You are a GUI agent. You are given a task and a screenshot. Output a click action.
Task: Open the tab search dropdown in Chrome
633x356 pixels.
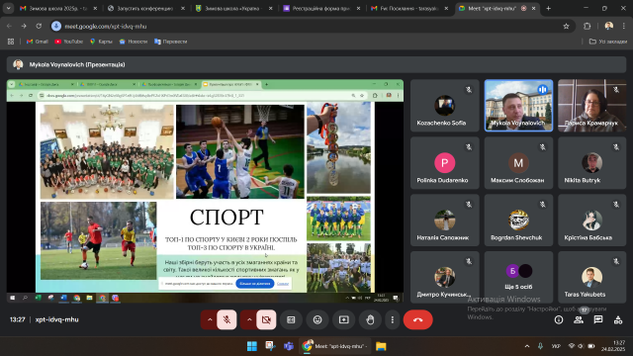(9, 8)
